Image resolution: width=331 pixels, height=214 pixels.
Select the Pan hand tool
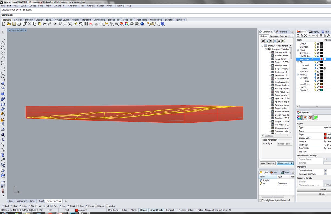tap(50, 24)
